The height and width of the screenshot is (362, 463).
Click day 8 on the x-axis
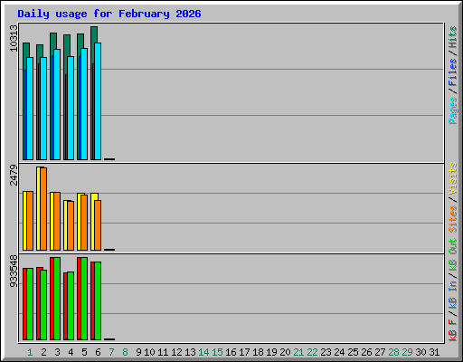(125, 352)
